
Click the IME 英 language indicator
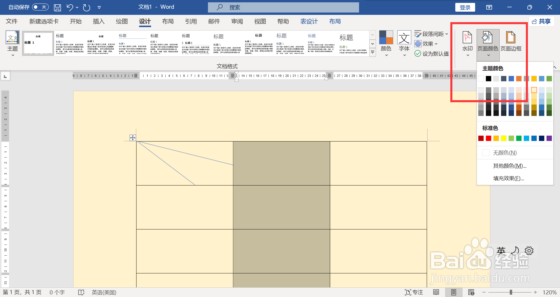coord(501,251)
